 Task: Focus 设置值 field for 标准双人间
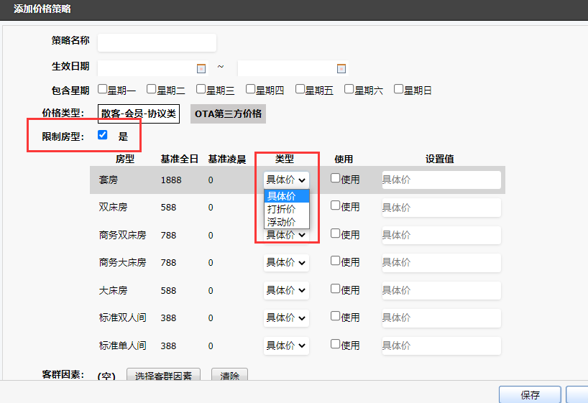point(441,318)
